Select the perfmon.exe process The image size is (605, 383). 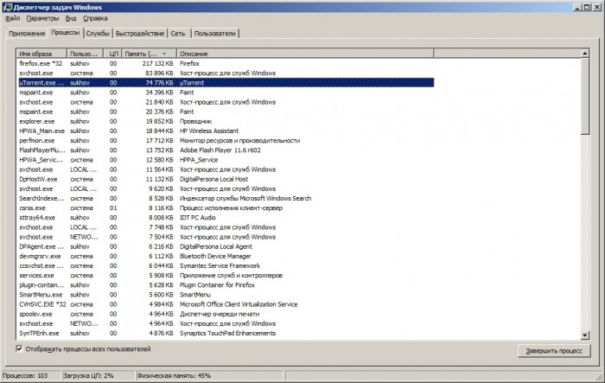click(x=226, y=141)
